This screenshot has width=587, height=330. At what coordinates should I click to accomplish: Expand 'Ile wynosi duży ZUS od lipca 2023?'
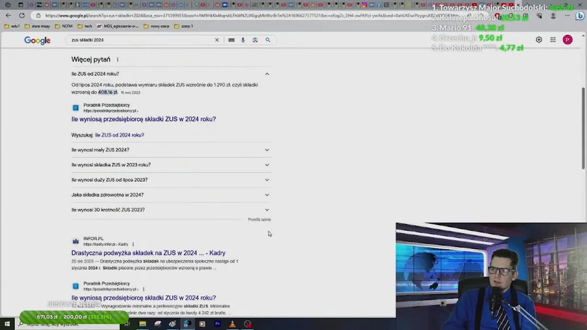click(x=171, y=180)
